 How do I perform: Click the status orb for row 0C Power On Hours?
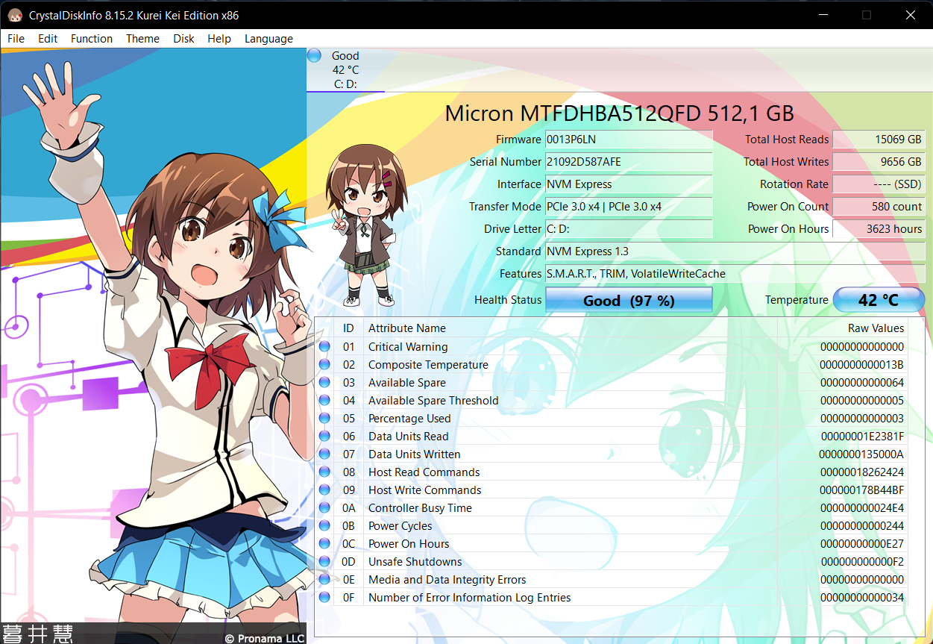(324, 544)
